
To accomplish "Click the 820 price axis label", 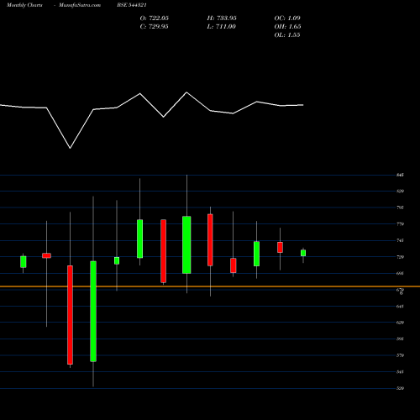I will pos(400,192).
